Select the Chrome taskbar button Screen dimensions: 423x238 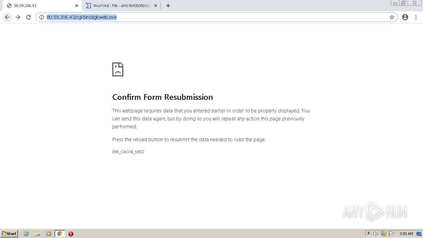coord(59,234)
